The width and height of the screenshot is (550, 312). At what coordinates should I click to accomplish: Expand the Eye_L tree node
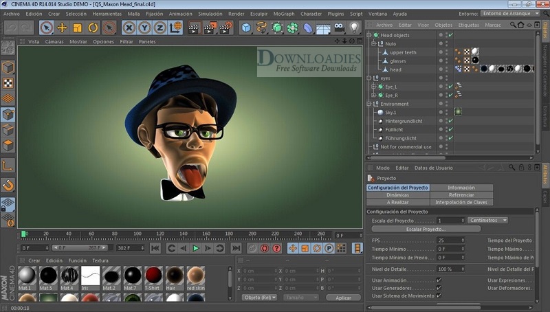(373, 87)
